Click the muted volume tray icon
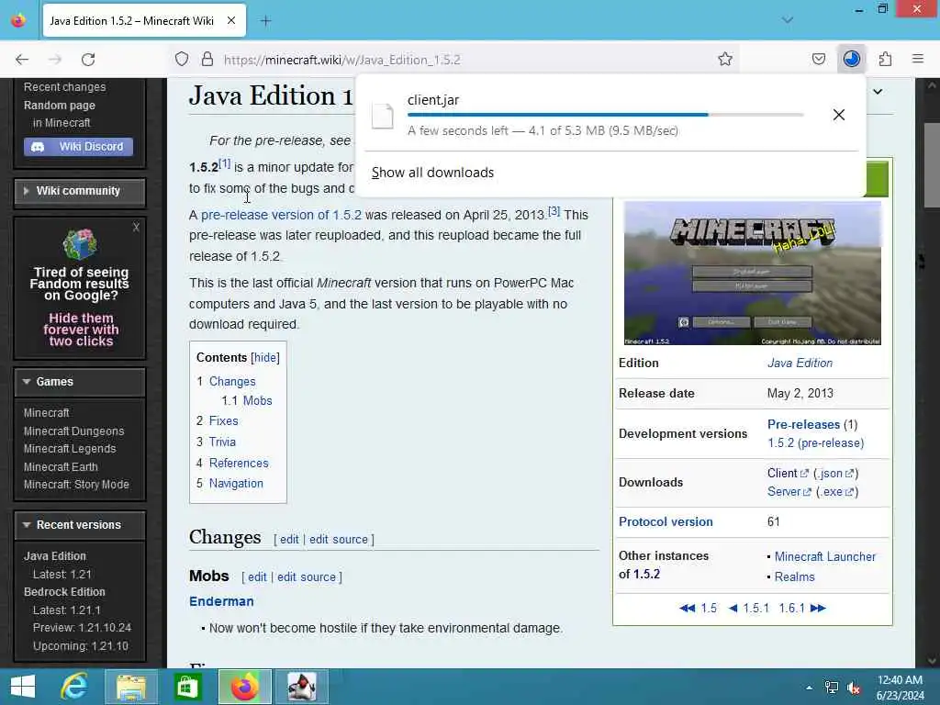Image resolution: width=940 pixels, height=705 pixels. 854,688
